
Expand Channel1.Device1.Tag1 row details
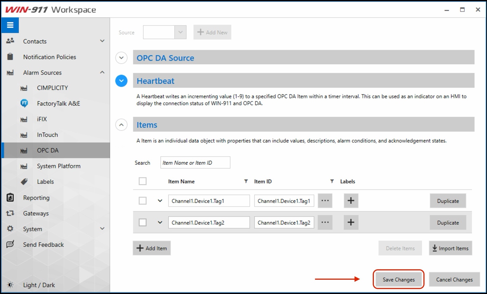160,201
